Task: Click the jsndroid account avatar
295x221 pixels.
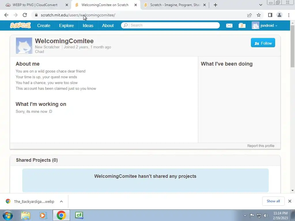Action: 255,25
